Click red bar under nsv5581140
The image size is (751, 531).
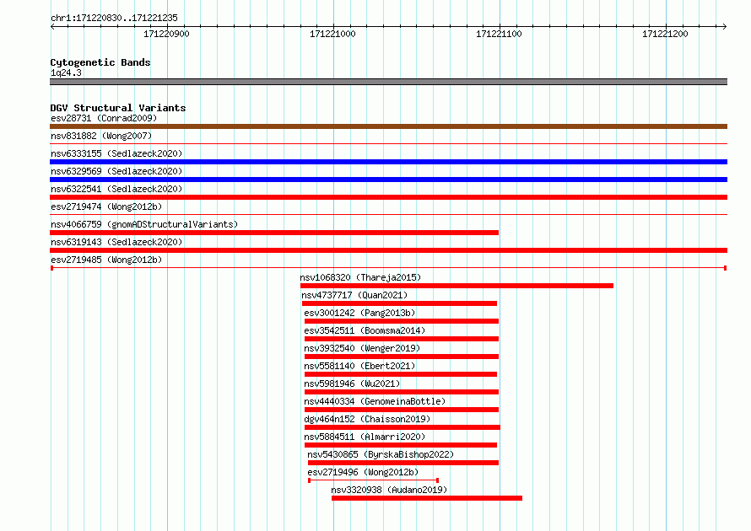[401, 374]
